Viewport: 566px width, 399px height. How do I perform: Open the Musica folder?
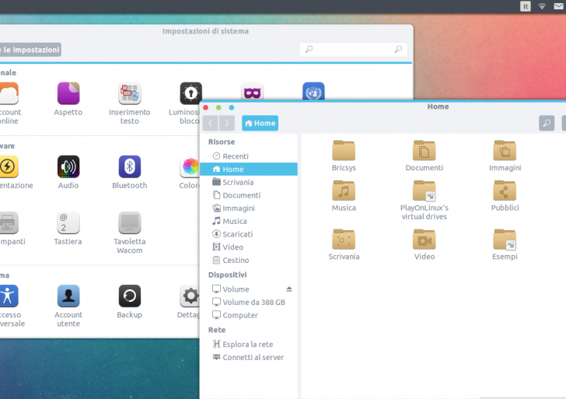click(344, 191)
